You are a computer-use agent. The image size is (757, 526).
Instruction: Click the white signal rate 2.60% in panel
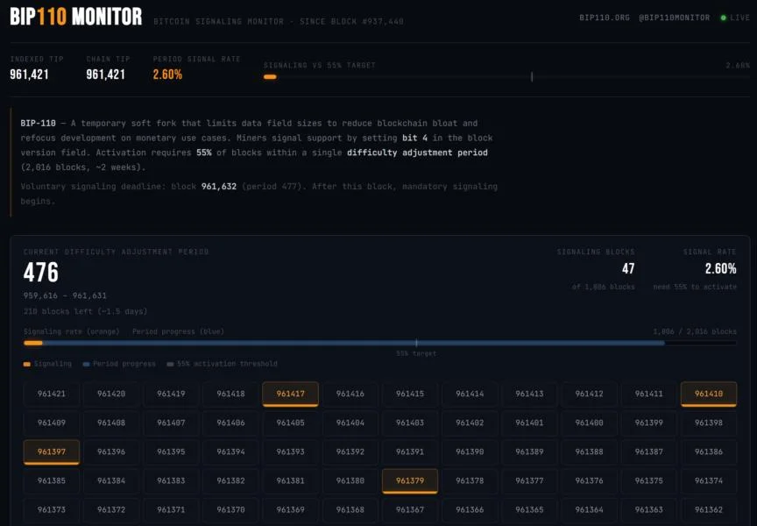click(720, 268)
